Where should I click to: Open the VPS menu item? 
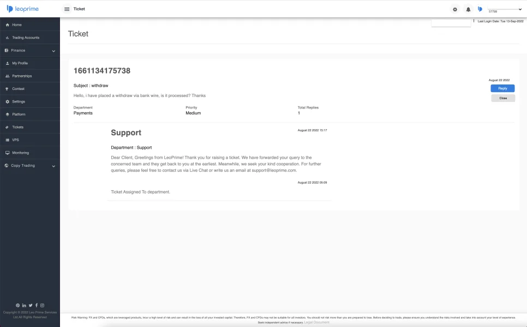click(15, 140)
